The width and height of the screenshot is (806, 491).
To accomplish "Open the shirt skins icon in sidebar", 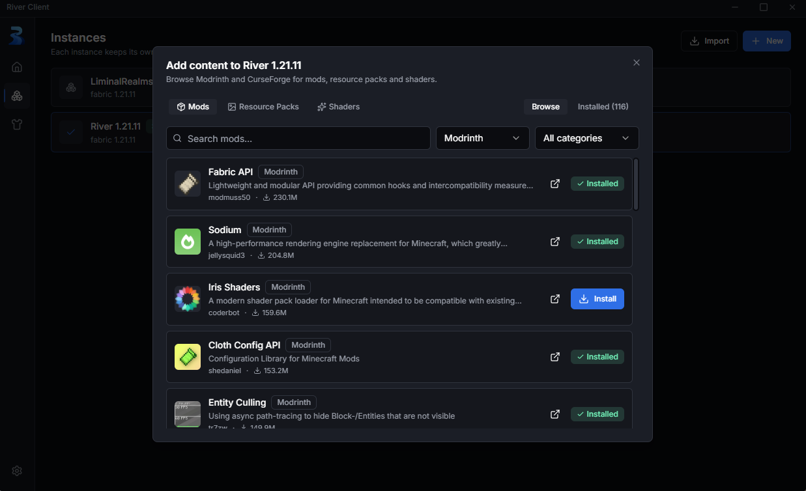I will pyautogui.click(x=17, y=124).
